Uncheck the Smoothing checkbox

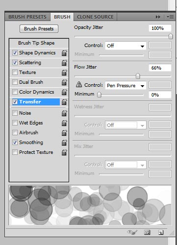point(15,143)
